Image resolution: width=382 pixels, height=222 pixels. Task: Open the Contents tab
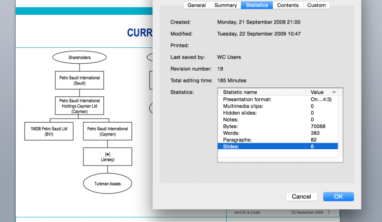(x=288, y=5)
